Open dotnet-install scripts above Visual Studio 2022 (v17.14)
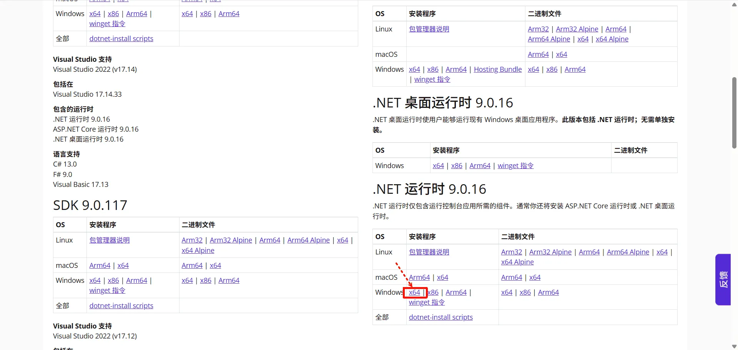Image resolution: width=738 pixels, height=350 pixels. pos(121,39)
